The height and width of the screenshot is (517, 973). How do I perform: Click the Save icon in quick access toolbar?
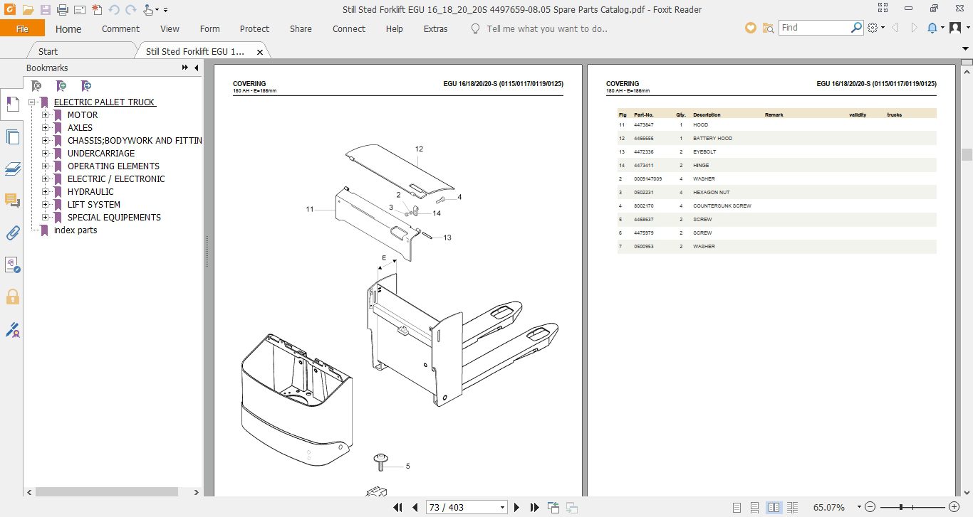pyautogui.click(x=46, y=10)
